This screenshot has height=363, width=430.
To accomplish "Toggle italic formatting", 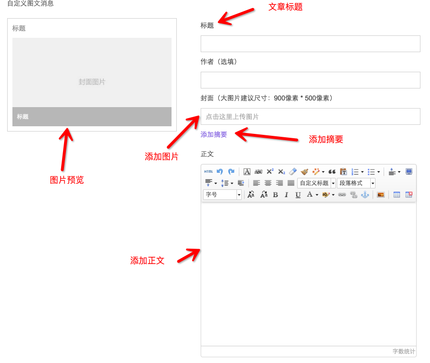I will click(x=287, y=195).
